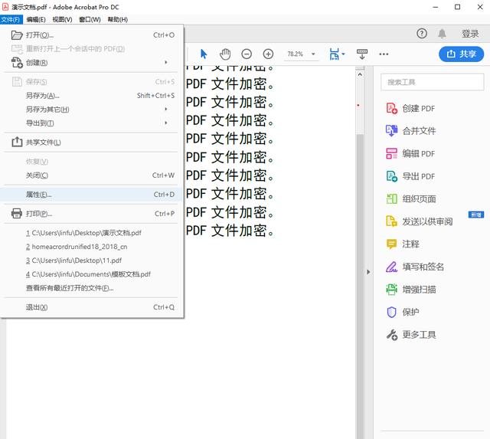Open the 帮助 menu
The height and width of the screenshot is (439, 490).
pos(117,19)
